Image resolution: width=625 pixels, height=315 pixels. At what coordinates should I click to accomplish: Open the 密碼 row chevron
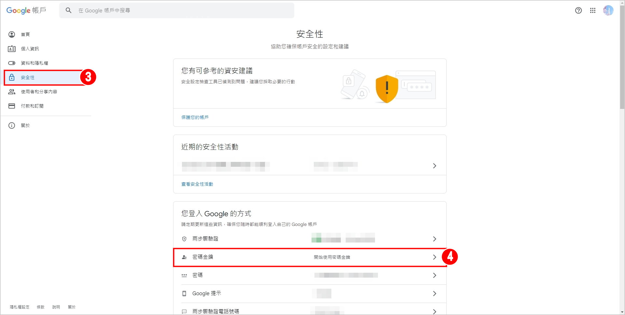pos(435,275)
